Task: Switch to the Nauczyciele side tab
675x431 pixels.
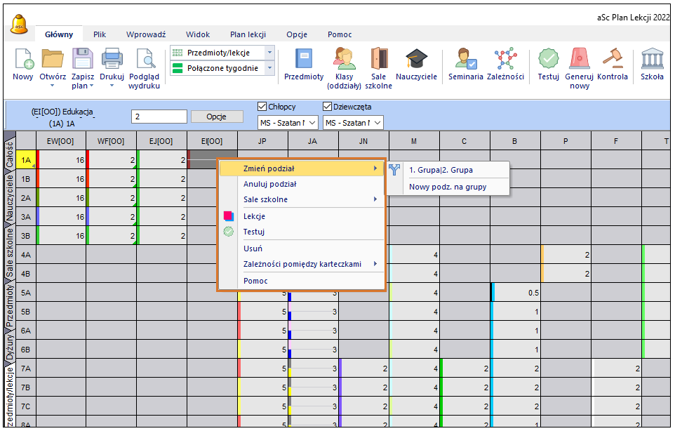Action: point(9,197)
